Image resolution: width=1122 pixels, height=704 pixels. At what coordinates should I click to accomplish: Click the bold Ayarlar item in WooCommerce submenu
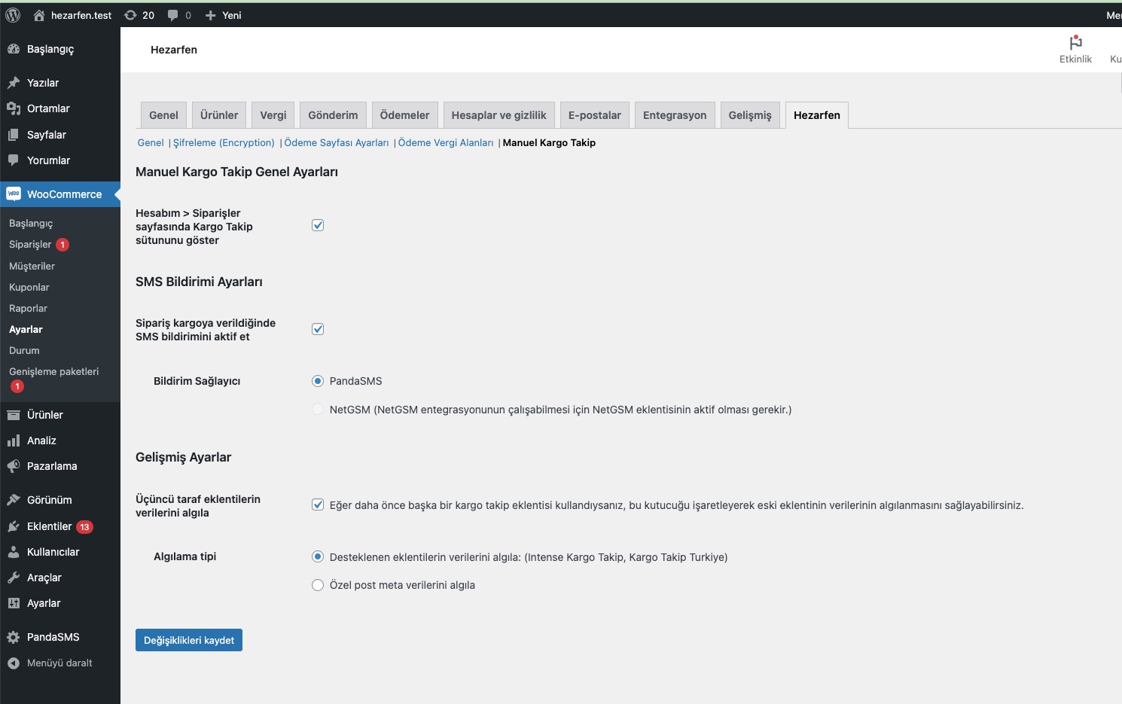coord(26,329)
